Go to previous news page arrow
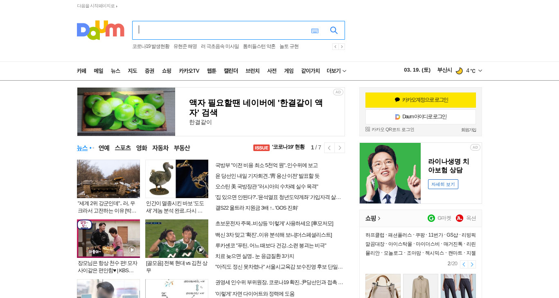Image resolution: width=559 pixels, height=298 pixels. (329, 148)
